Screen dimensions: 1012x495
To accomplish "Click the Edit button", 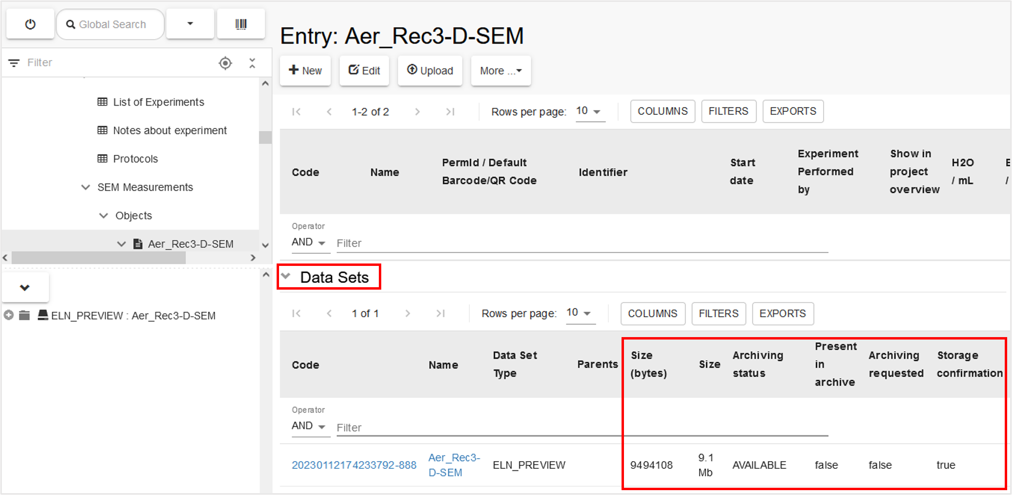I will point(364,71).
